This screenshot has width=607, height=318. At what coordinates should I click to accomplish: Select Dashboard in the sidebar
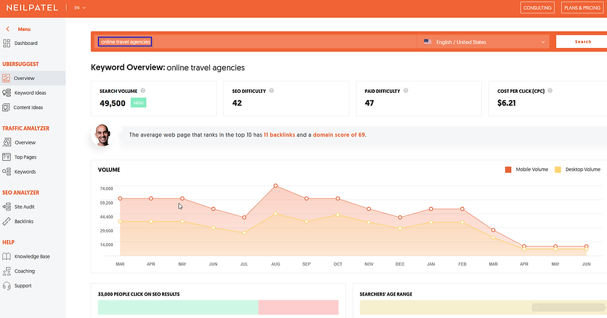[26, 43]
